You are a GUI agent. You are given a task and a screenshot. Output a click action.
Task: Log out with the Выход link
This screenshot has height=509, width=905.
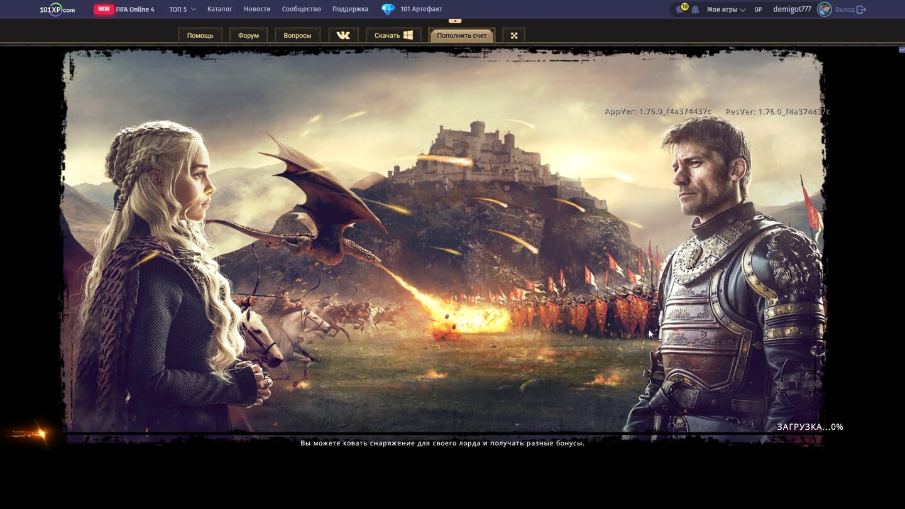pos(845,9)
